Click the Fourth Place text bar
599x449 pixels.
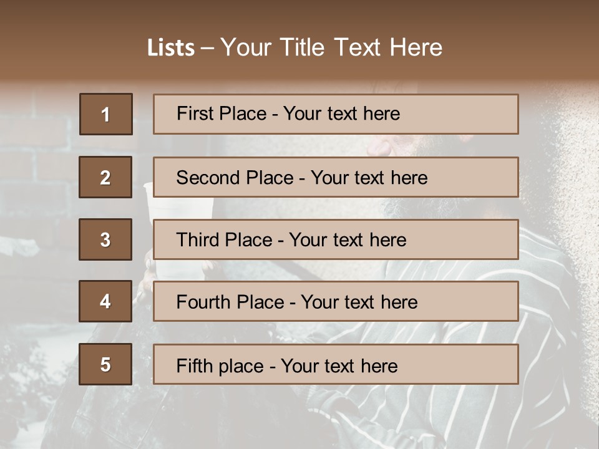[336, 301]
